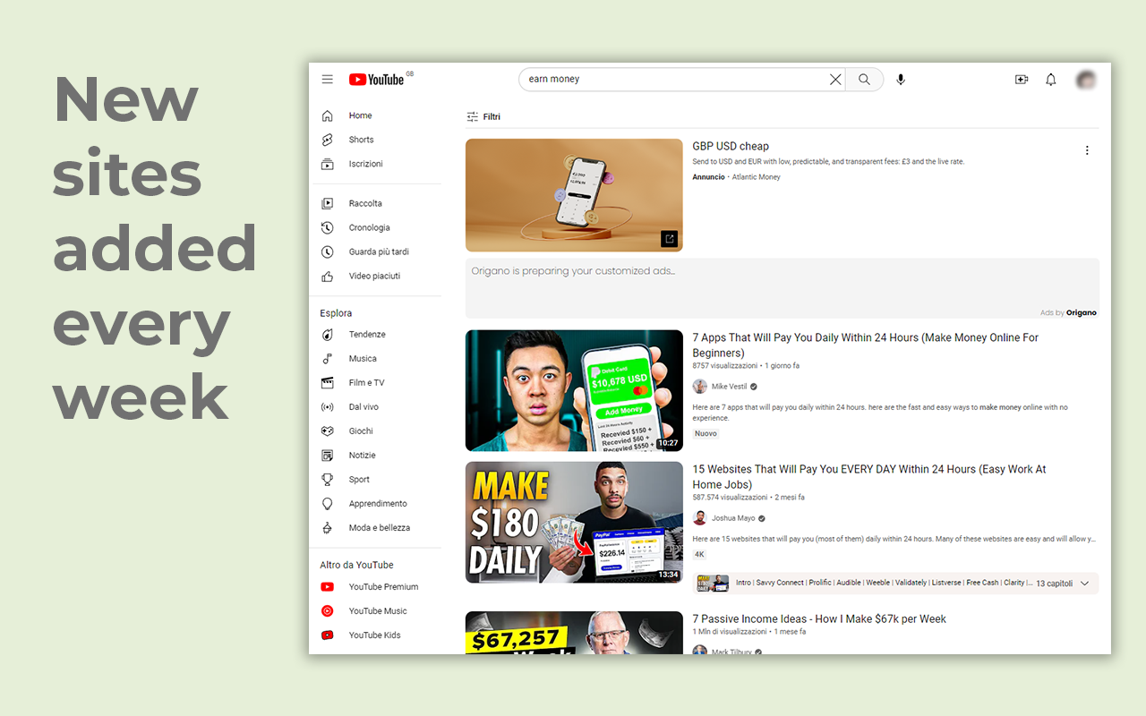The width and height of the screenshot is (1146, 716).
Task: Click the Make $180 Daily thumbnail
Action: tap(574, 522)
